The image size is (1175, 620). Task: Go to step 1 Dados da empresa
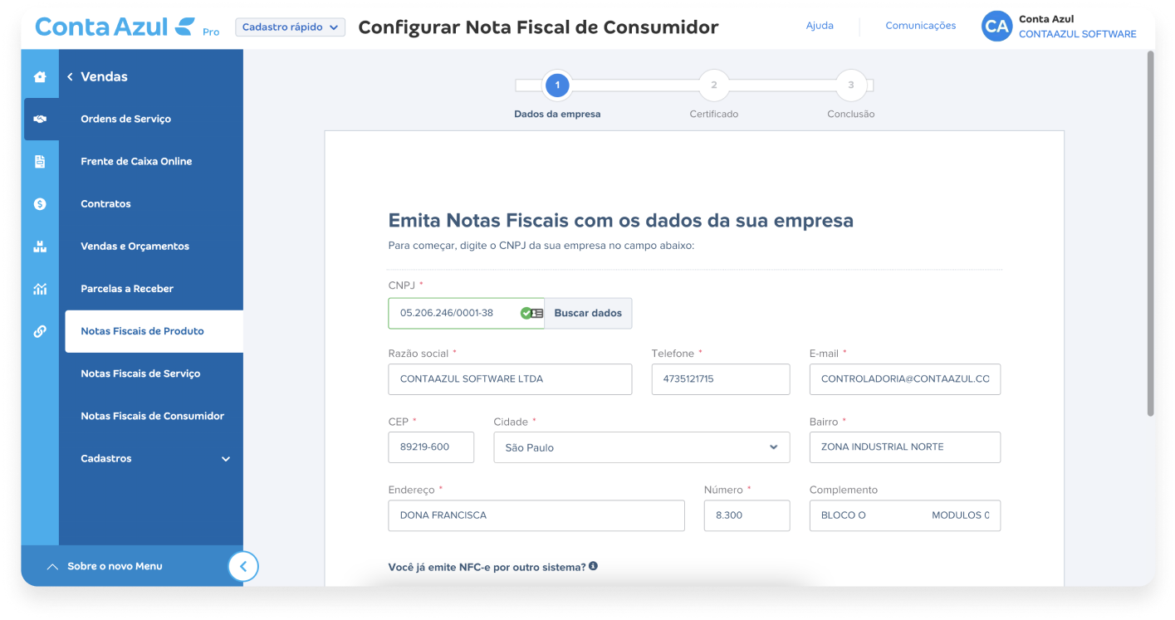[x=557, y=85]
